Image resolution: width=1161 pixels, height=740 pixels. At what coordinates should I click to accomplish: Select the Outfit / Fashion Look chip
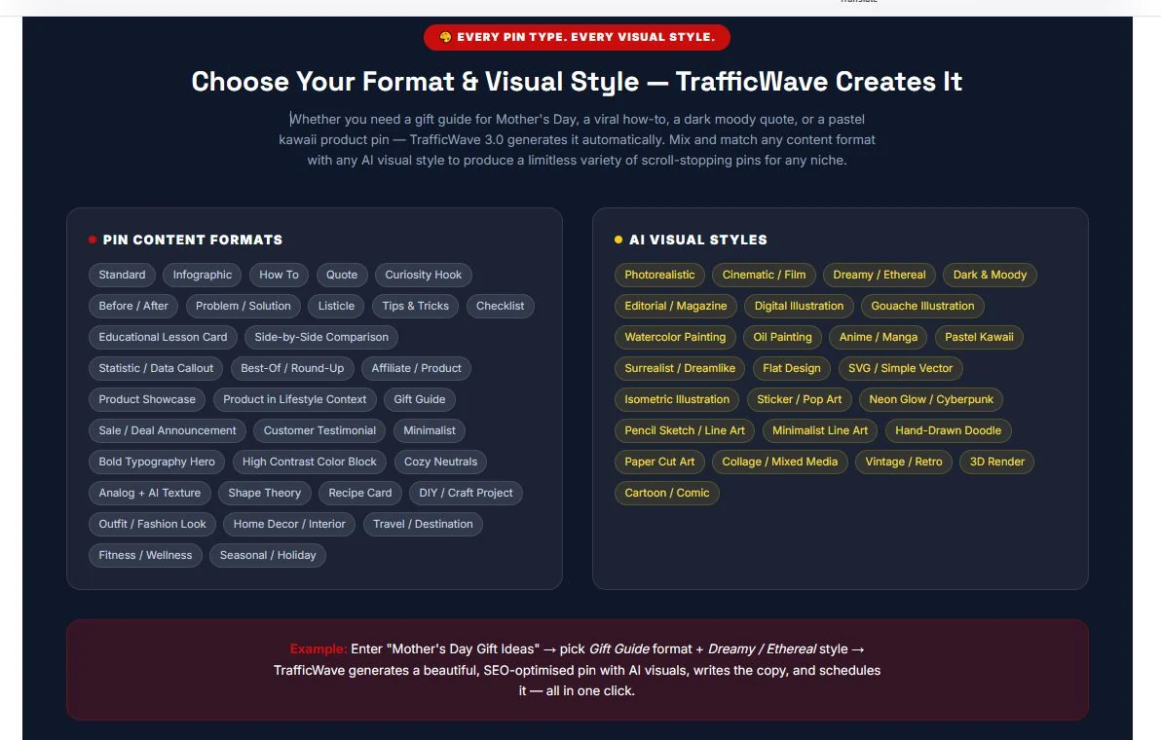pos(153,523)
